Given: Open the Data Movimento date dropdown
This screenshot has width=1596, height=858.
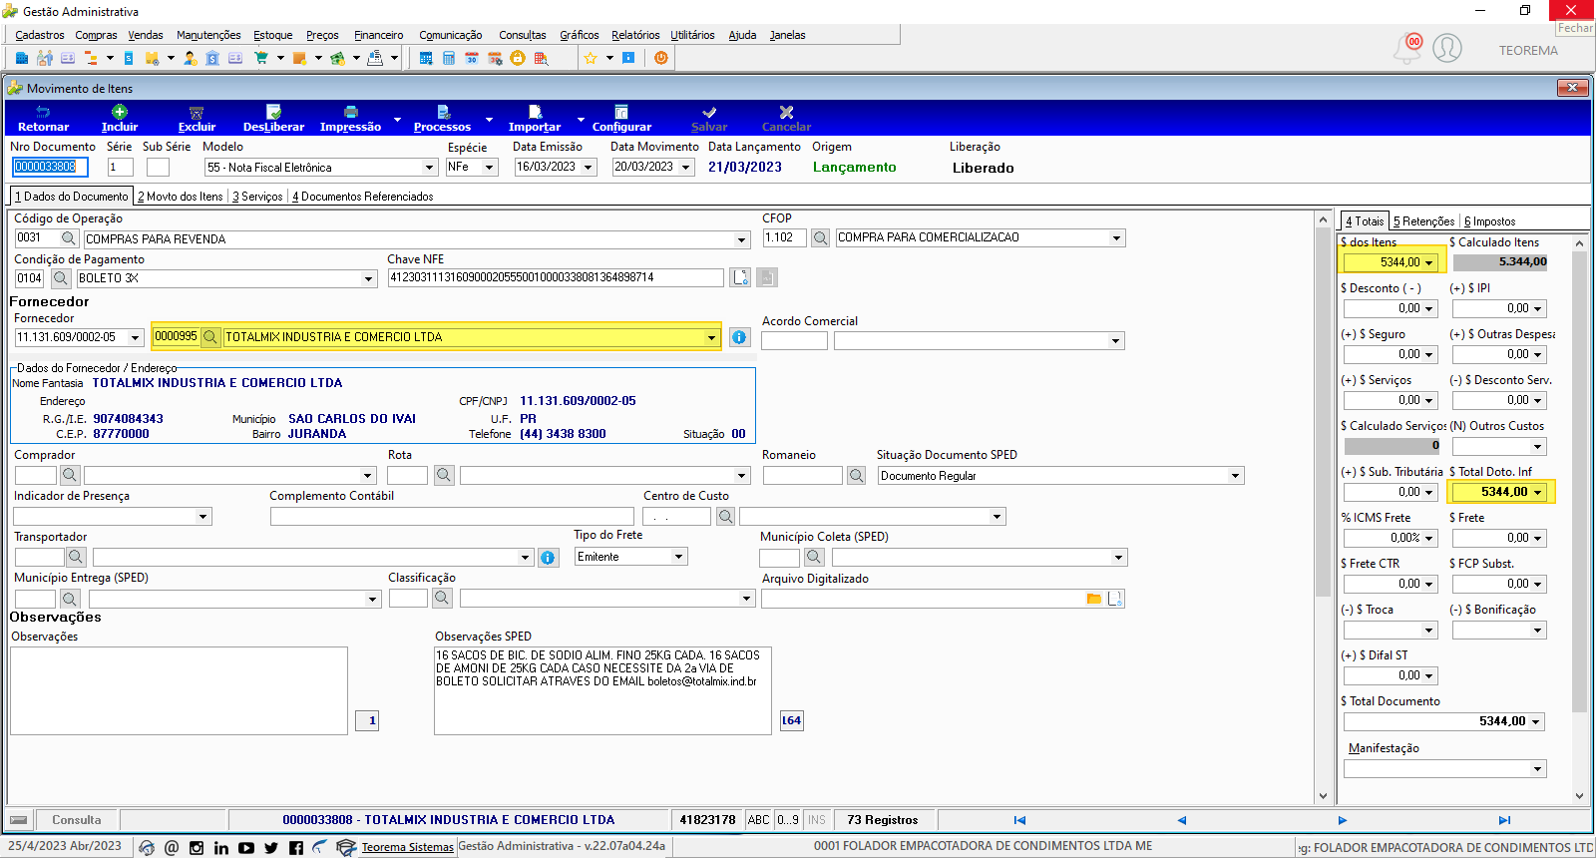Looking at the screenshot, I should pos(686,168).
